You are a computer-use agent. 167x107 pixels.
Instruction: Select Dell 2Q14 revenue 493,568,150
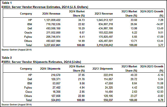[x=53, y=28]
